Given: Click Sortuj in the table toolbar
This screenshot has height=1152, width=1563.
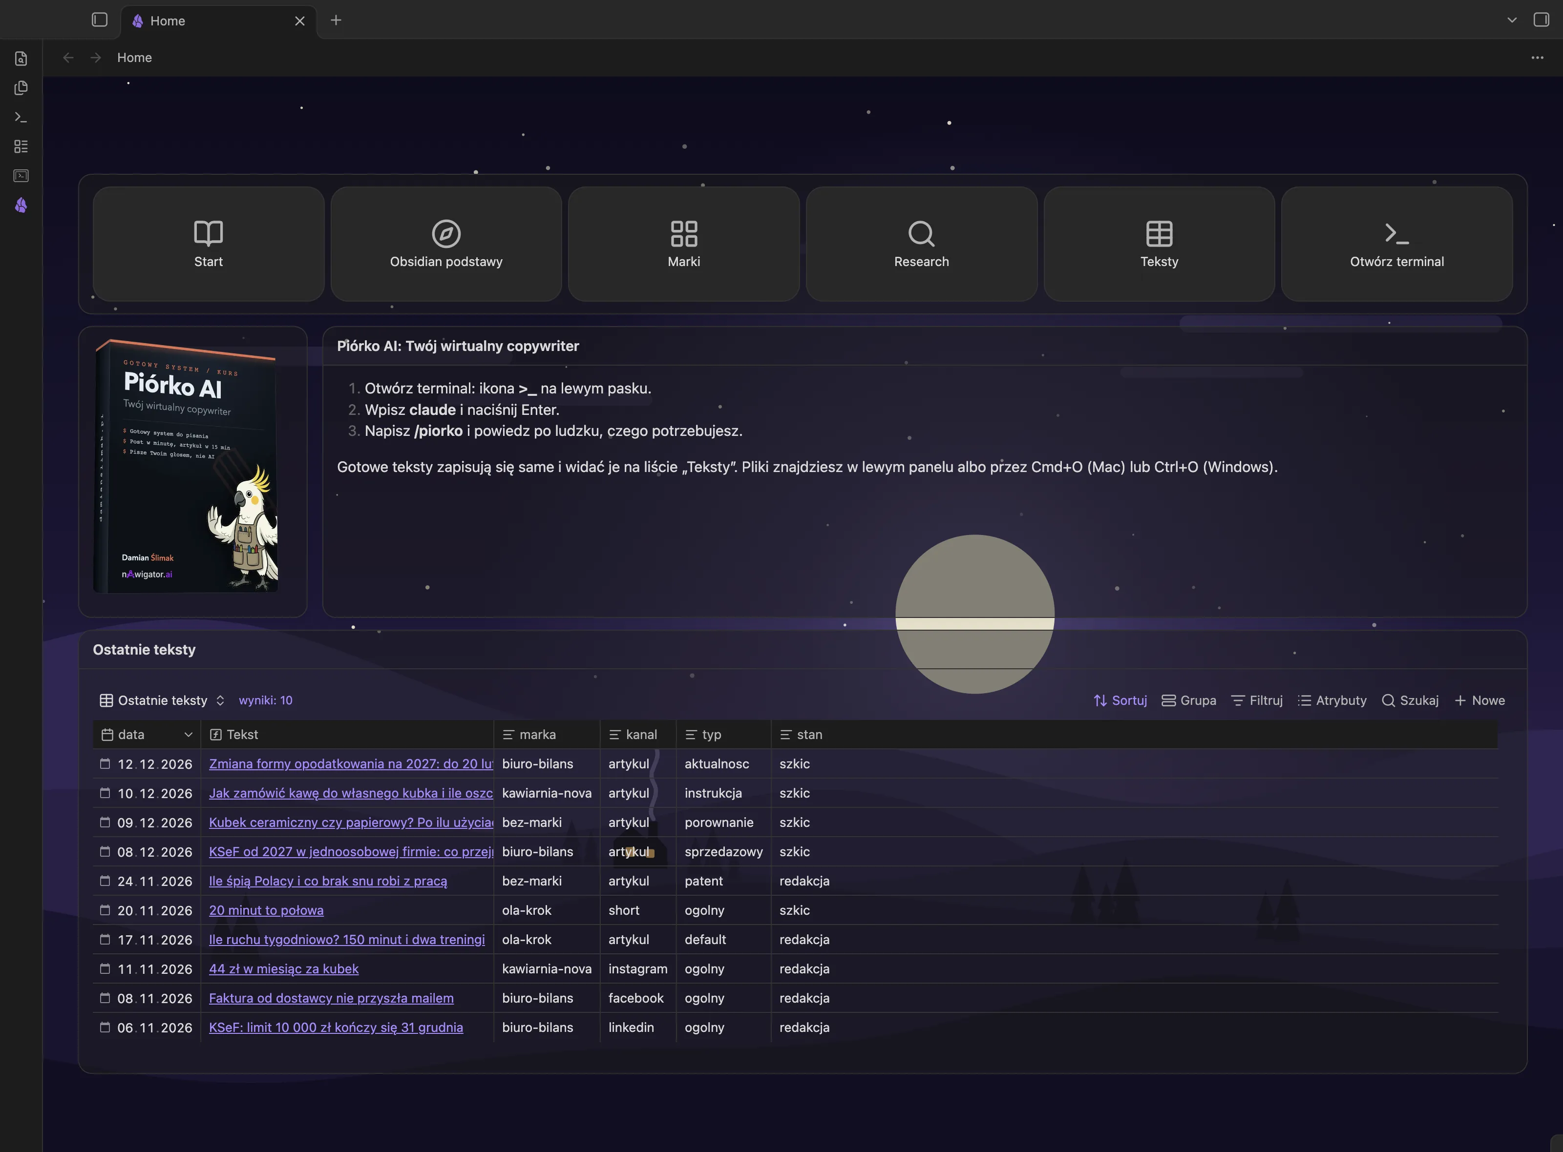Looking at the screenshot, I should [x=1120, y=700].
